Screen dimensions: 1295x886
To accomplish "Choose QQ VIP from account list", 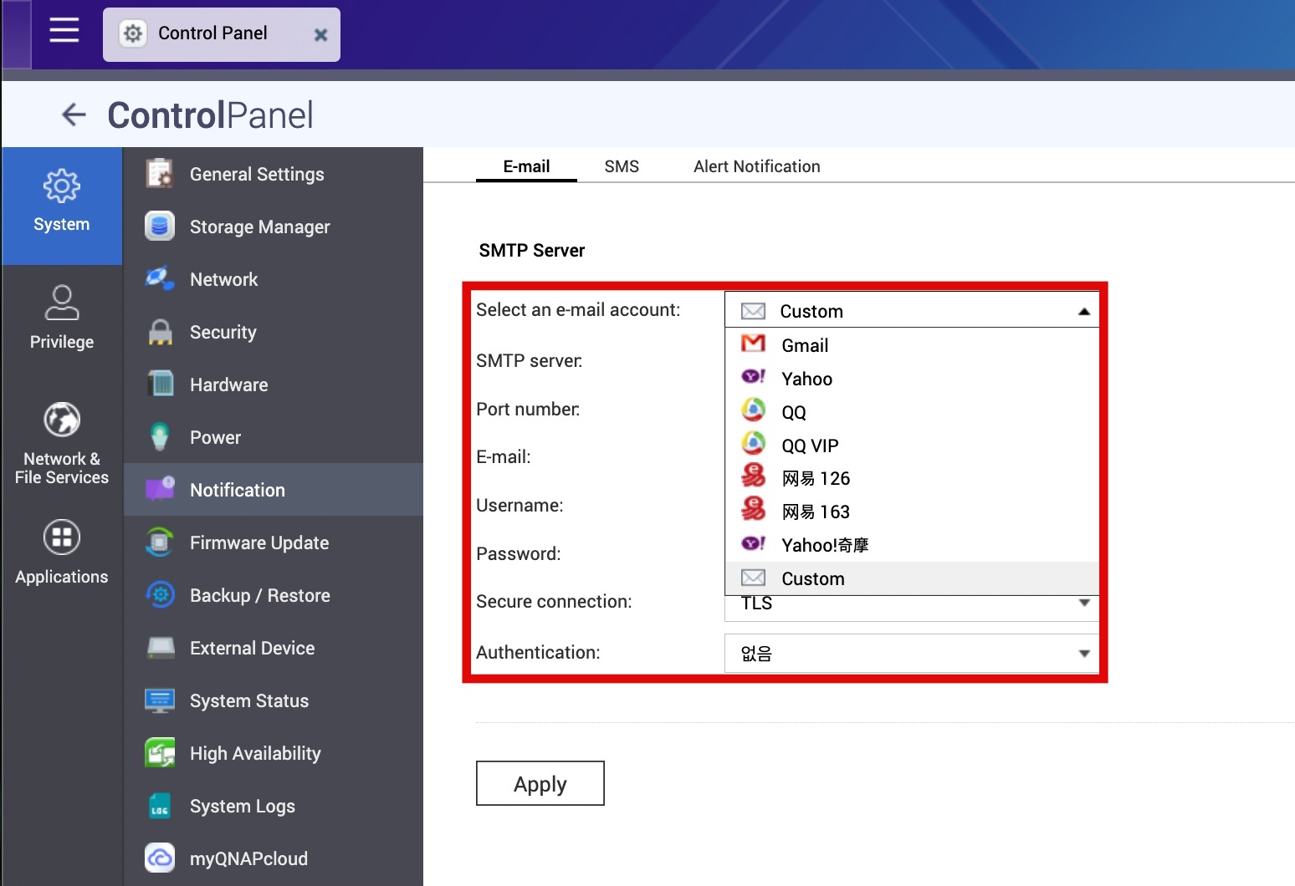I will pyautogui.click(x=911, y=446).
